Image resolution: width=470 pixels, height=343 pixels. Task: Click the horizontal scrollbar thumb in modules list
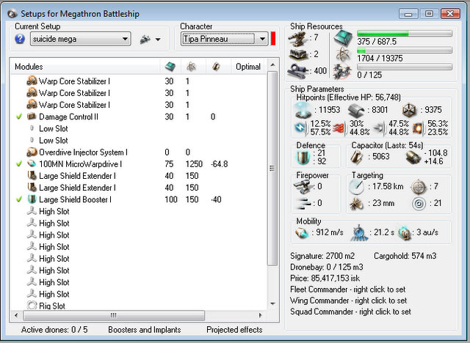pos(114,315)
